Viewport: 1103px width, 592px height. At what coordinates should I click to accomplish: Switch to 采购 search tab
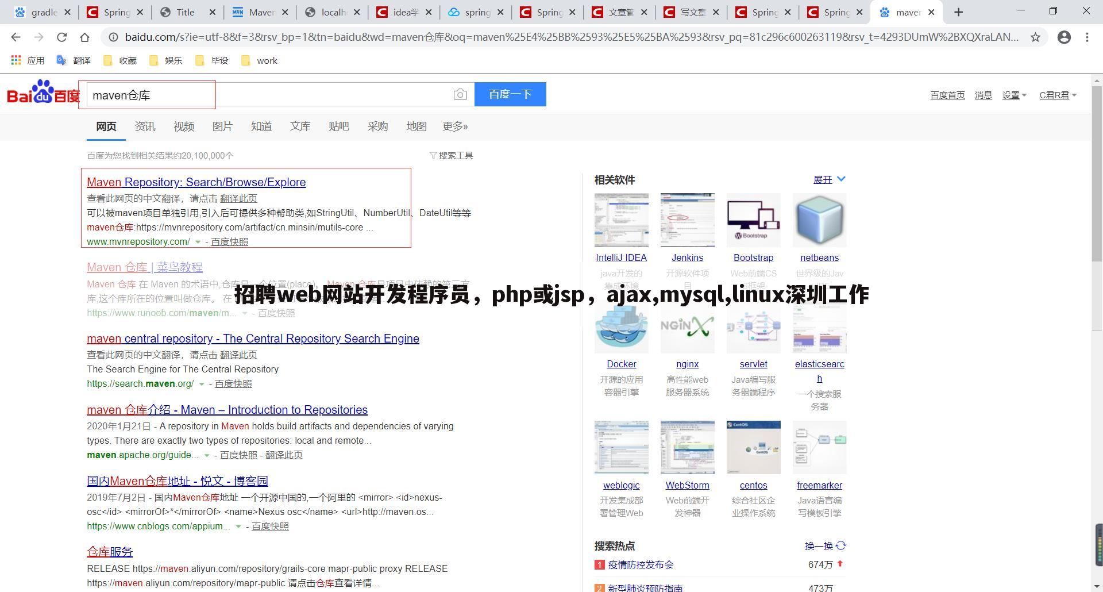377,126
